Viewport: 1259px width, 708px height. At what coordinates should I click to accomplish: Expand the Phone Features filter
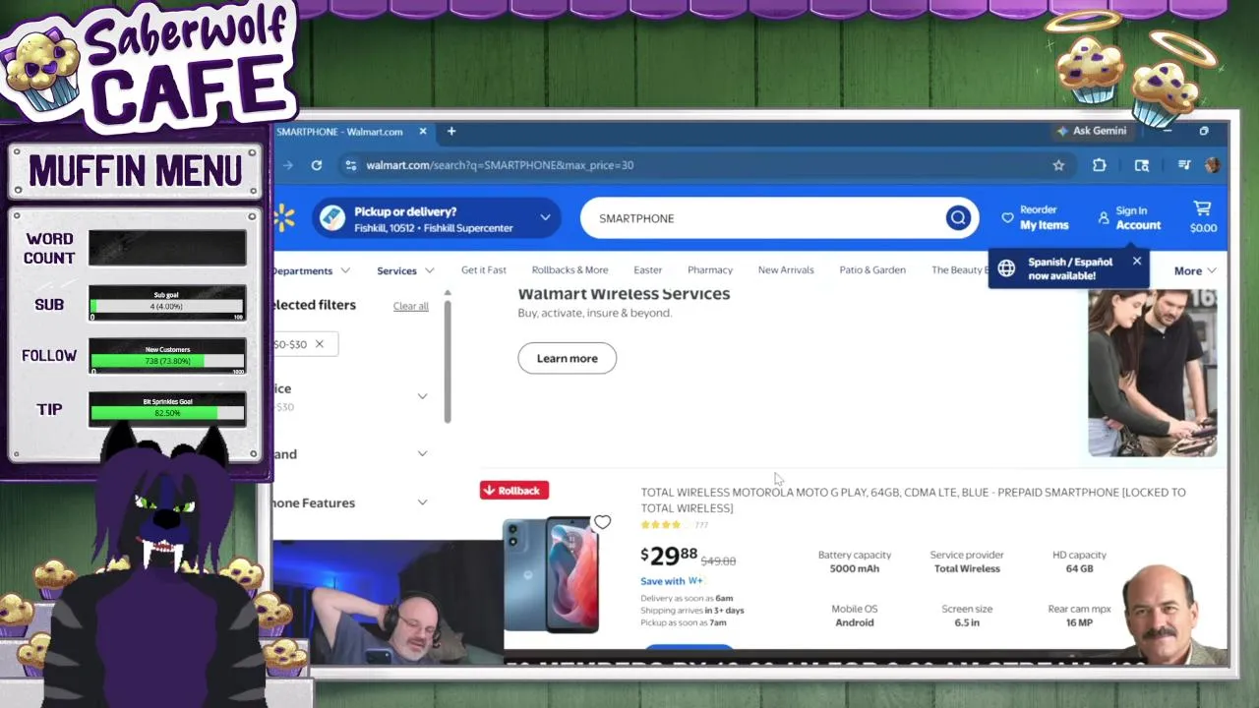click(x=422, y=502)
